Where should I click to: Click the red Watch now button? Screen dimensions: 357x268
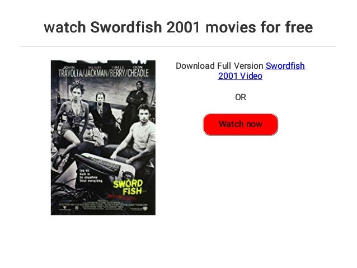[x=241, y=125]
